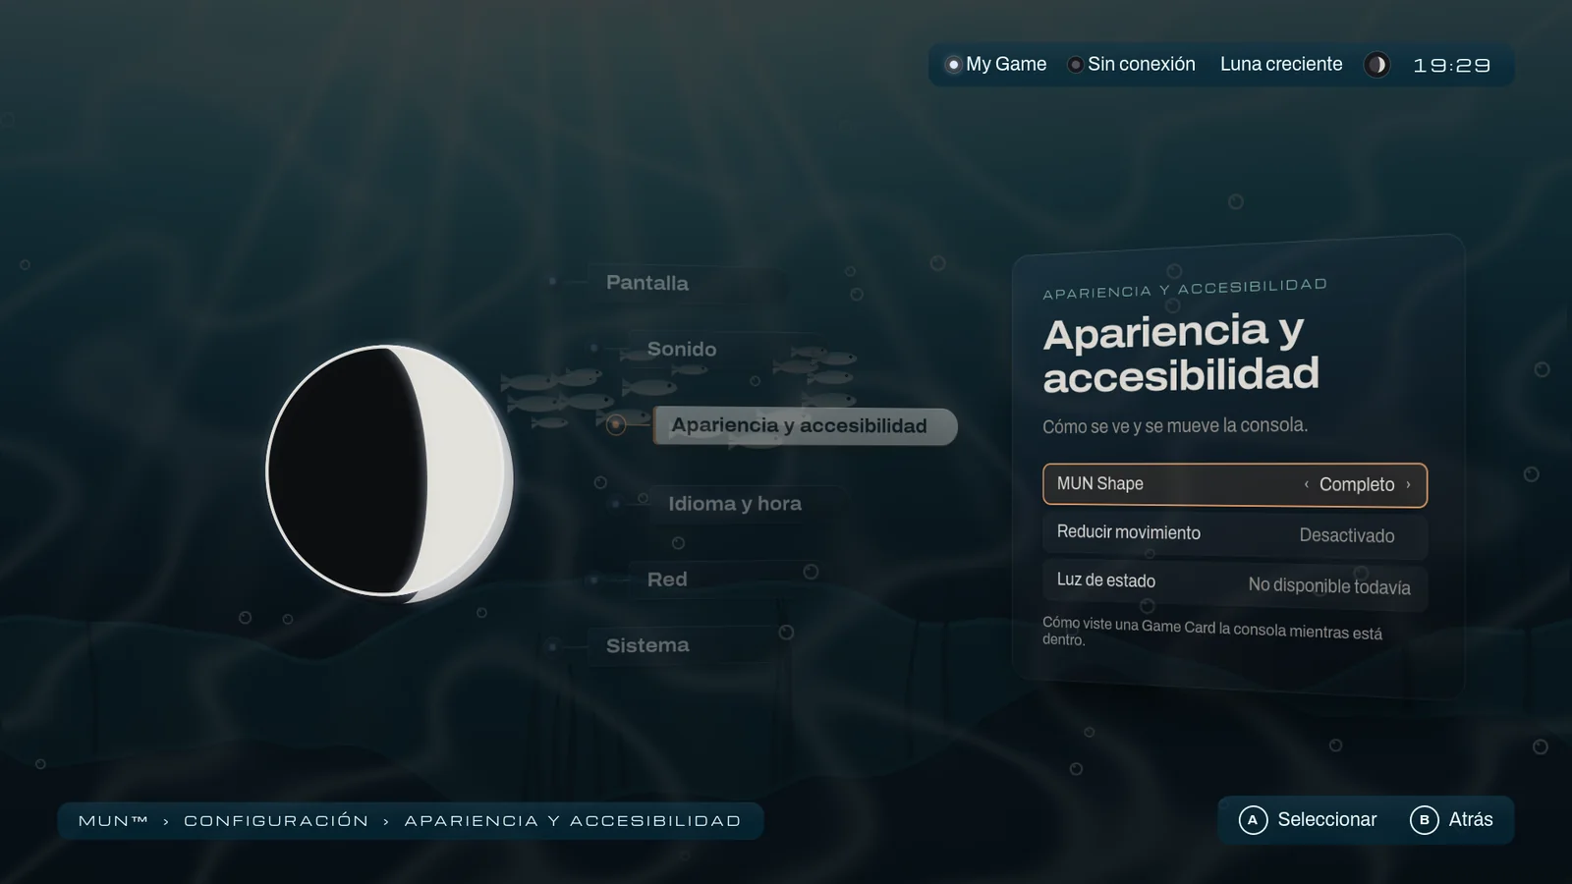Go to CONFIGURACIÓN breadcrumb
This screenshot has width=1572, height=884.
tap(276, 821)
